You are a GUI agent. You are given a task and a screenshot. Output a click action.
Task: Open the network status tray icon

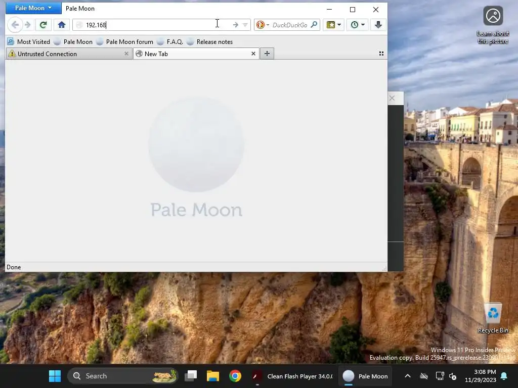(440, 376)
